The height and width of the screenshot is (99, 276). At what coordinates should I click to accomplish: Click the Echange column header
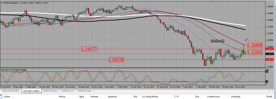coord(236,97)
